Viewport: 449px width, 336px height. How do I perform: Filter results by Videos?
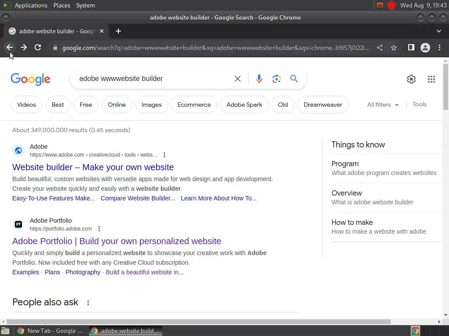tap(26, 105)
